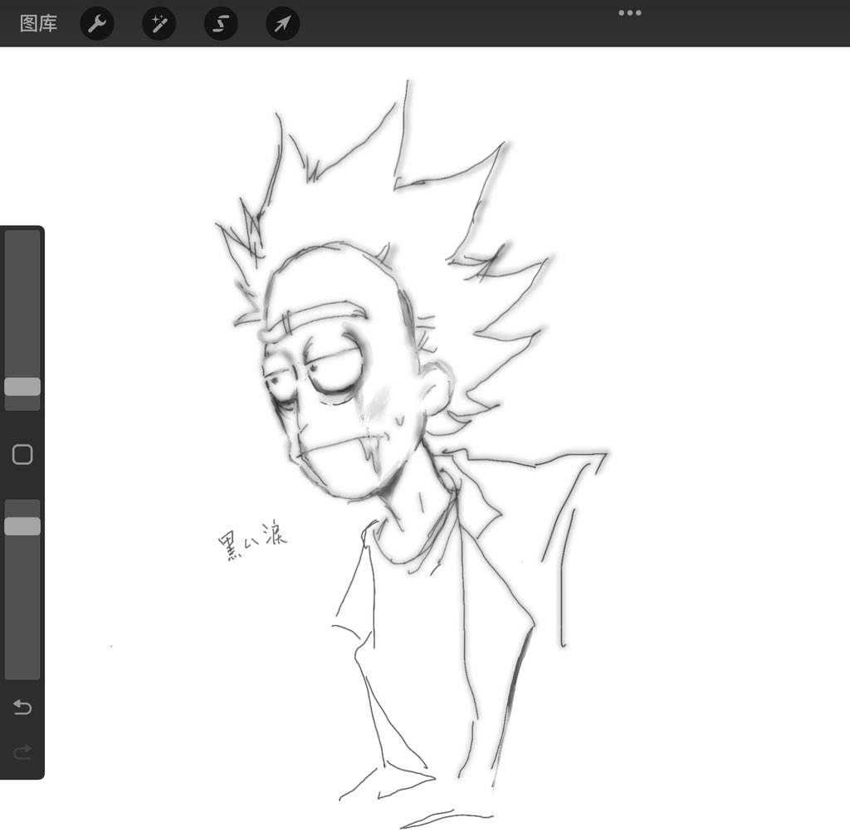Undo the last stroke
Image resolution: width=850 pixels, height=837 pixels.
(x=22, y=707)
